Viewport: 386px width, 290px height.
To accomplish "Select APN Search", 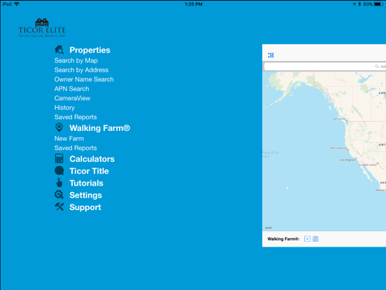I will tap(71, 89).
